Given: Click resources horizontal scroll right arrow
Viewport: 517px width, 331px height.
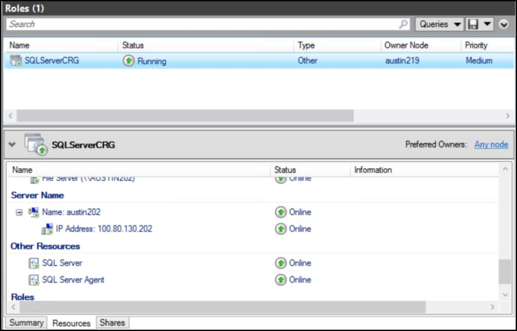Looking at the screenshot, I should [x=492, y=307].
